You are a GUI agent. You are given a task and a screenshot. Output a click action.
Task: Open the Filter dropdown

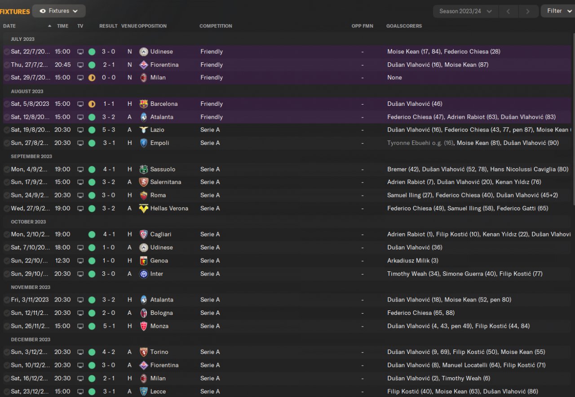tap(557, 11)
